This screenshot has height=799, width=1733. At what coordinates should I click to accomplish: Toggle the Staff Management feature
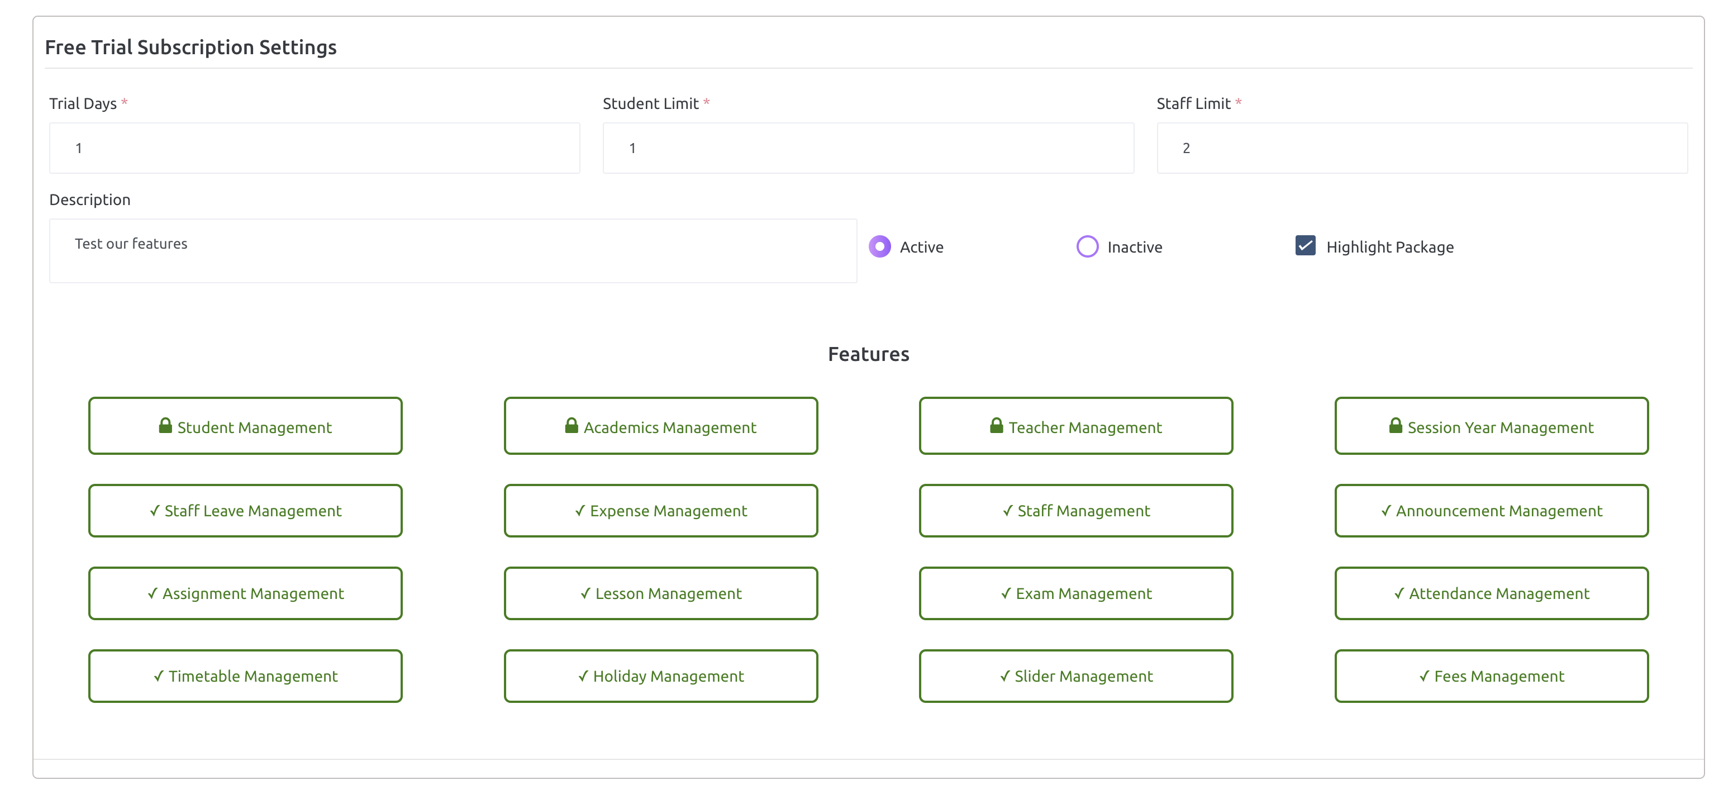[x=1075, y=511]
